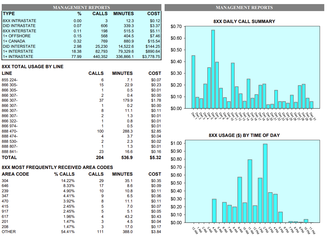The width and height of the screenshot is (333, 238).
Task: Click the % CALLS column header
Action: point(64,174)
